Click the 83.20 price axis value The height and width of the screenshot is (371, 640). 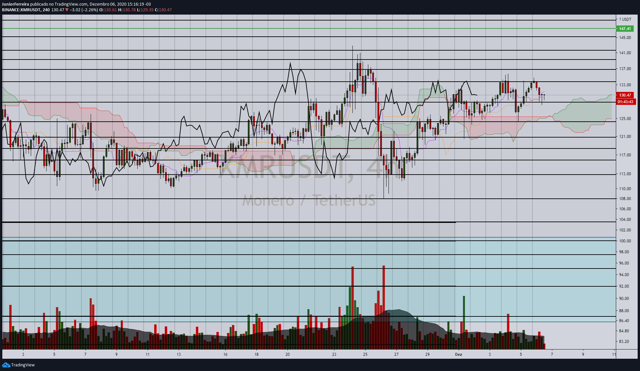click(624, 342)
